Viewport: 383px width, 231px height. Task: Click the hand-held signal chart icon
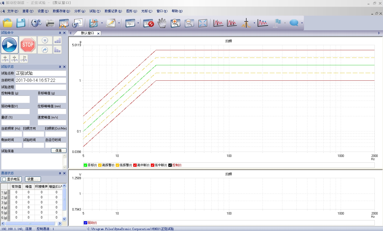click(x=94, y=23)
